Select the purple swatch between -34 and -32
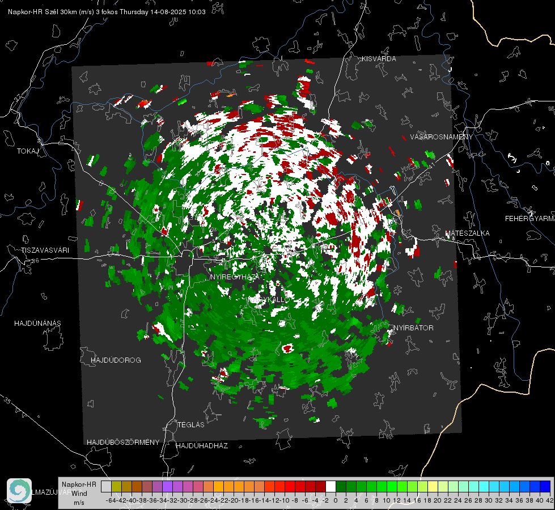 [x=167, y=486]
